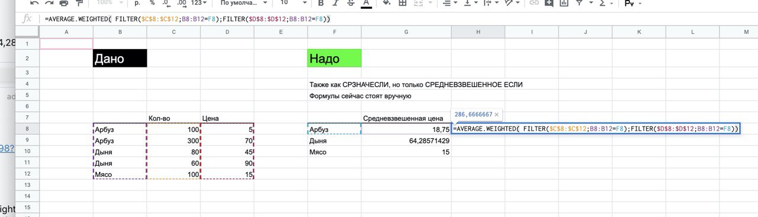Click the fx function icon
758x217 pixels.
(27, 18)
